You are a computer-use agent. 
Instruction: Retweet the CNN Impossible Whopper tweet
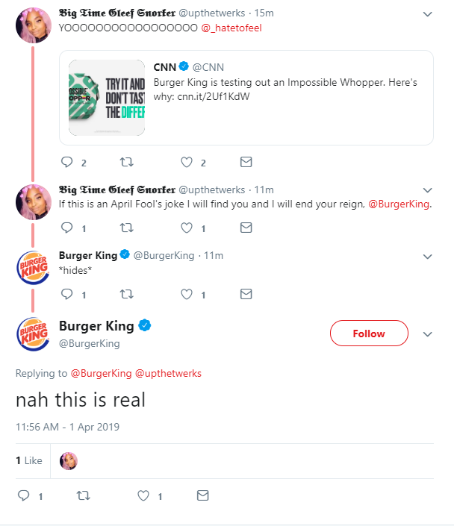click(x=126, y=162)
